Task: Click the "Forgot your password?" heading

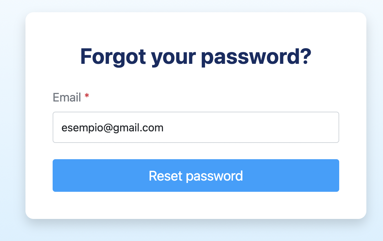Action: (x=196, y=56)
